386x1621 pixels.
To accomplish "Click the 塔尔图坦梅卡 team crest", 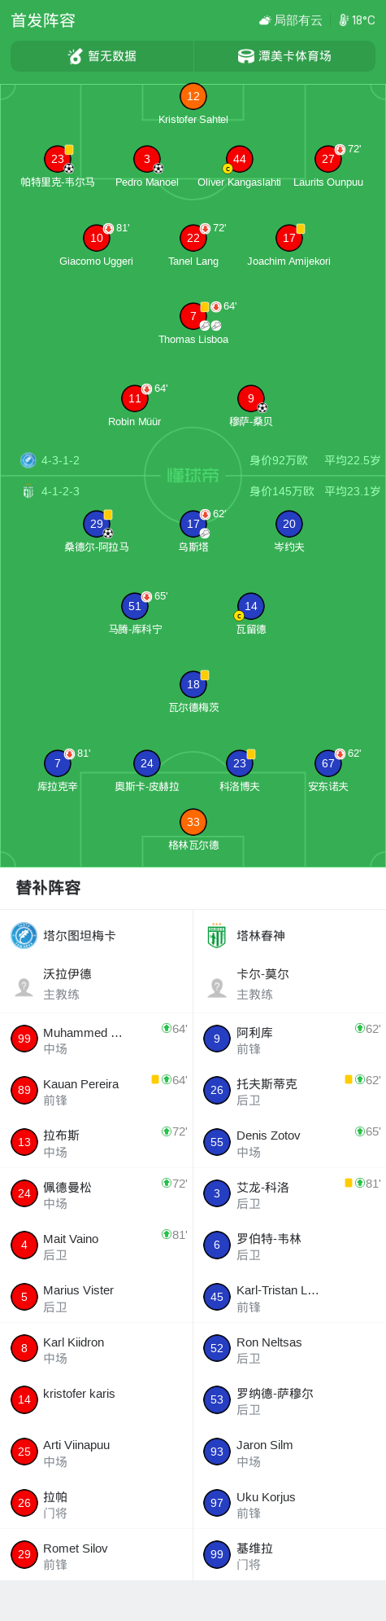I will pos(24,935).
